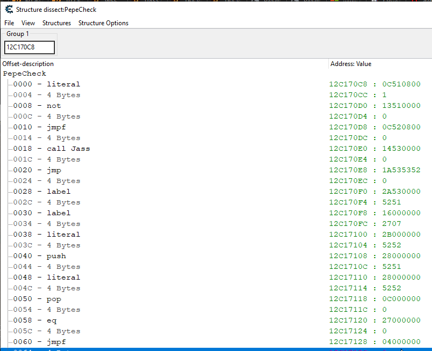The image size is (432, 351).
Task: Select row 0020 - jmp
Action: 37,170
